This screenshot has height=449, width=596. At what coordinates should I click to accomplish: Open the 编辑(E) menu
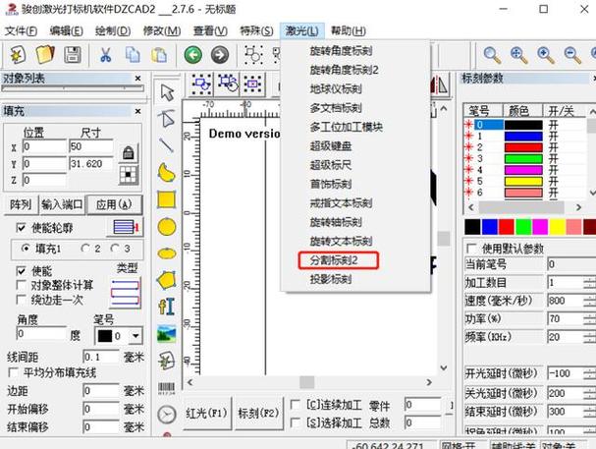pos(66,31)
